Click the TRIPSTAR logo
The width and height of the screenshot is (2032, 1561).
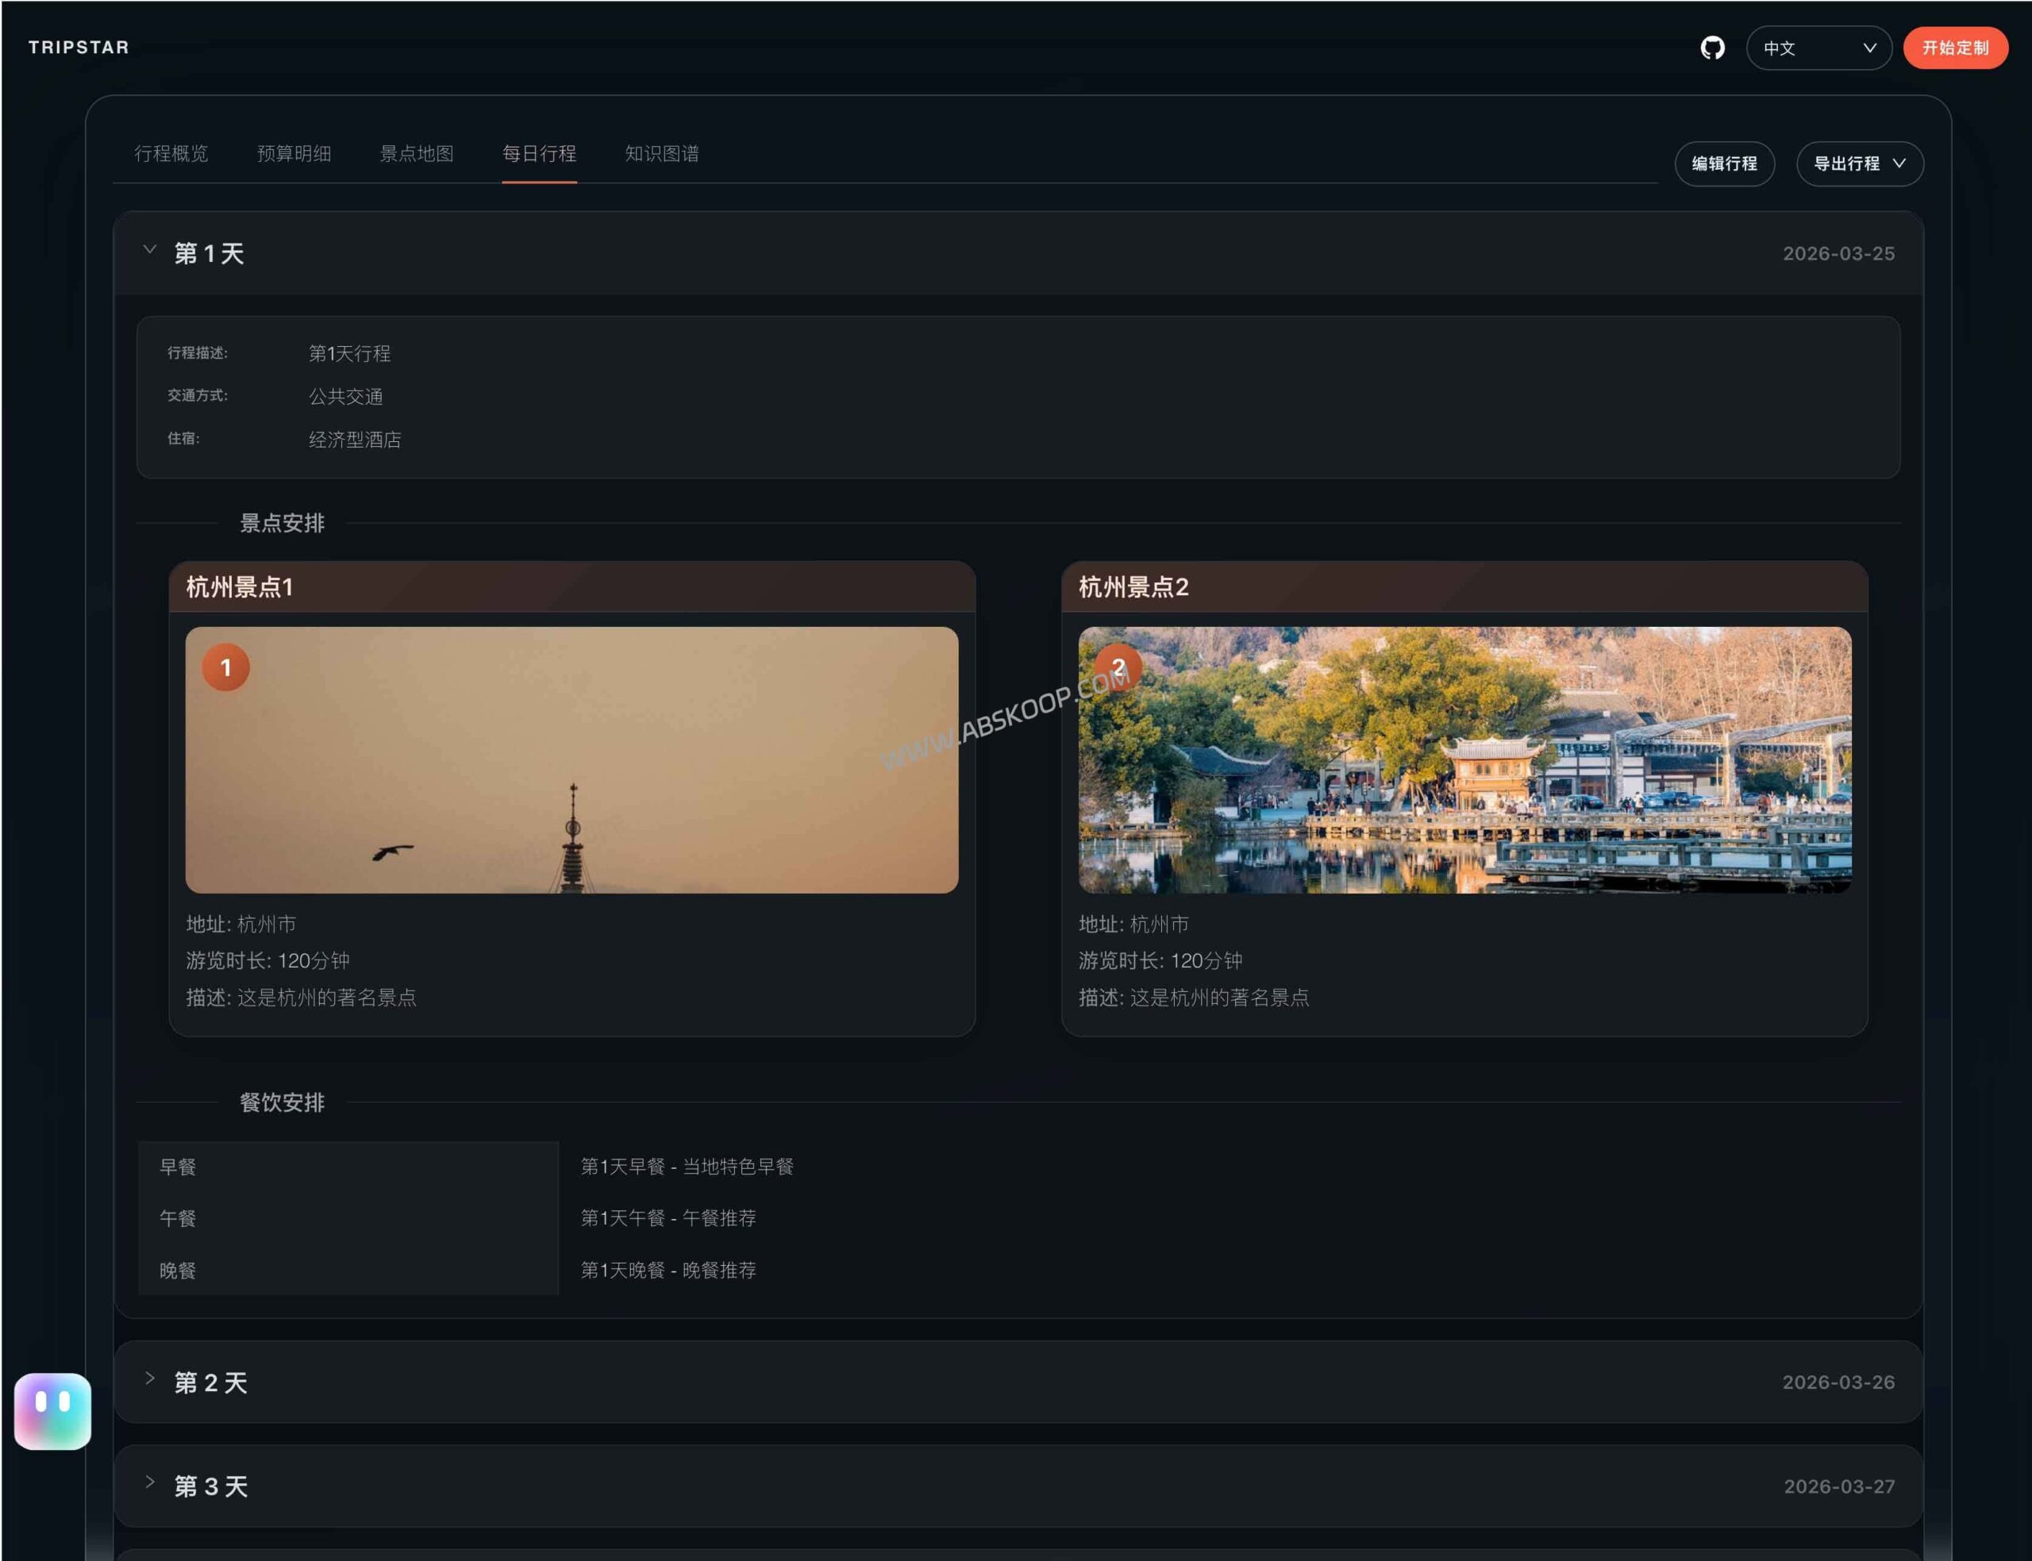click(79, 47)
